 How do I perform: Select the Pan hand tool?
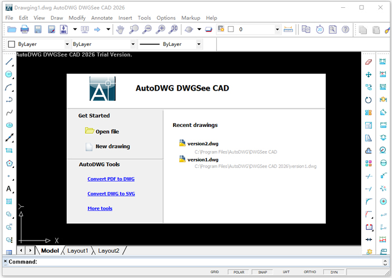(120, 29)
